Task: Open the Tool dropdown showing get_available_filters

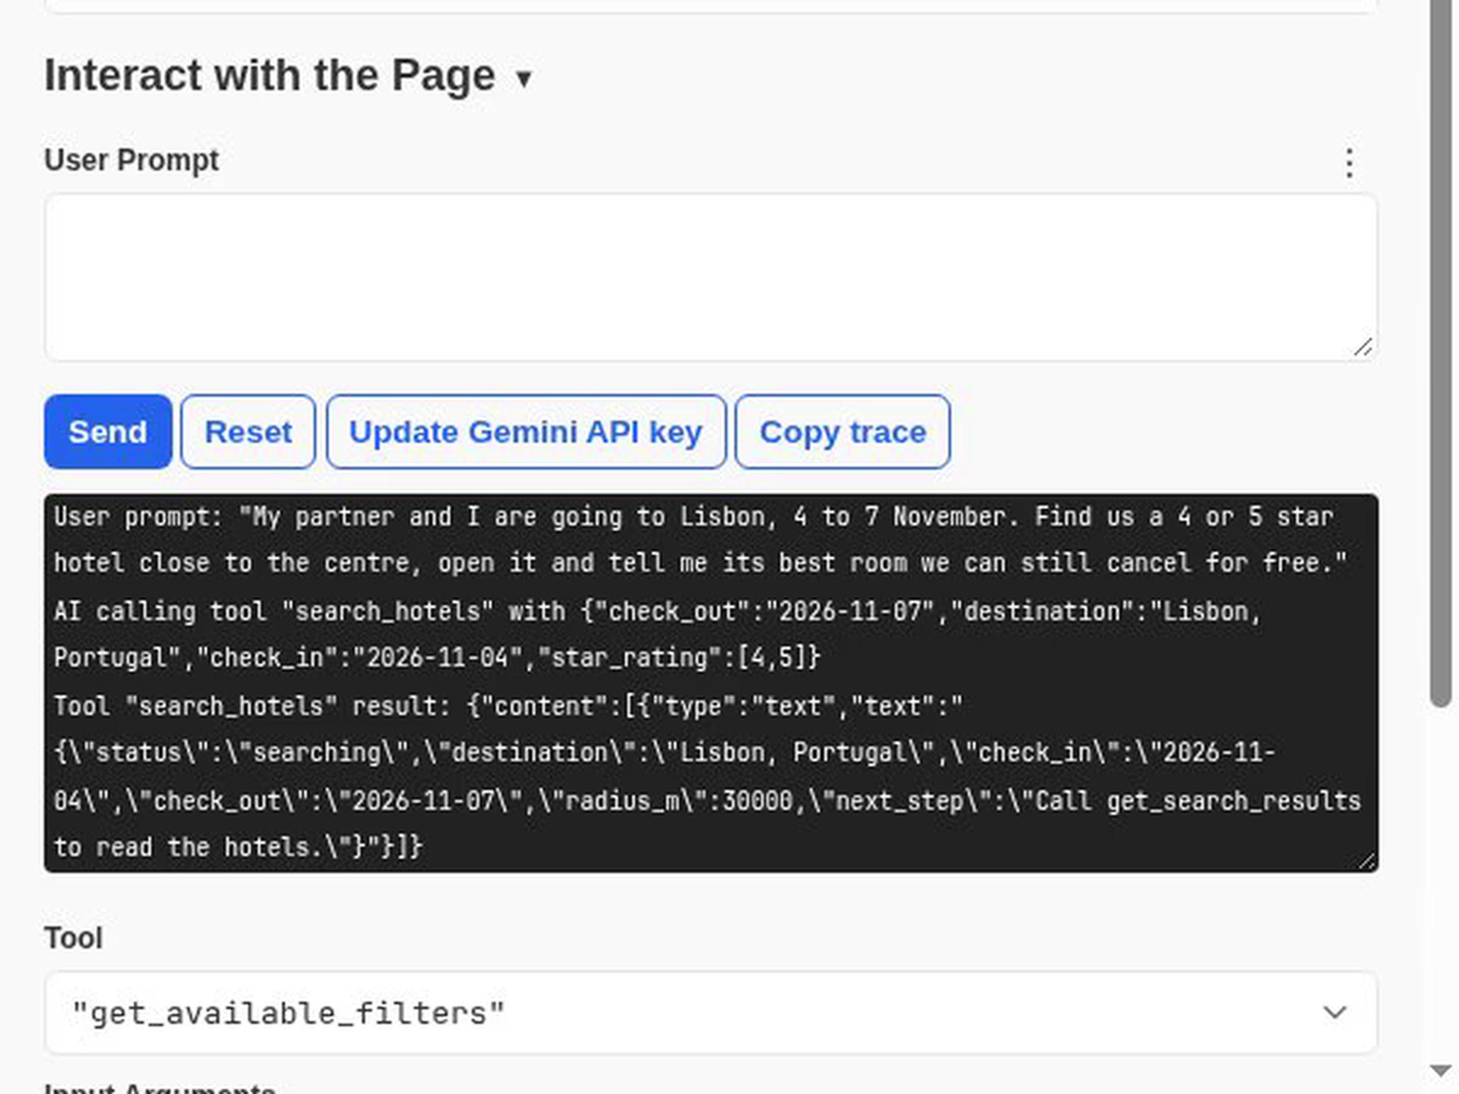Action: click(x=711, y=1012)
